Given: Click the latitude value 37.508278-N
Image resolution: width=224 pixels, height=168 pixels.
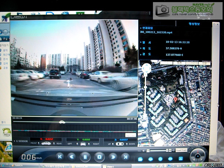Looking at the screenshot, I should pyautogui.click(x=174, y=48).
